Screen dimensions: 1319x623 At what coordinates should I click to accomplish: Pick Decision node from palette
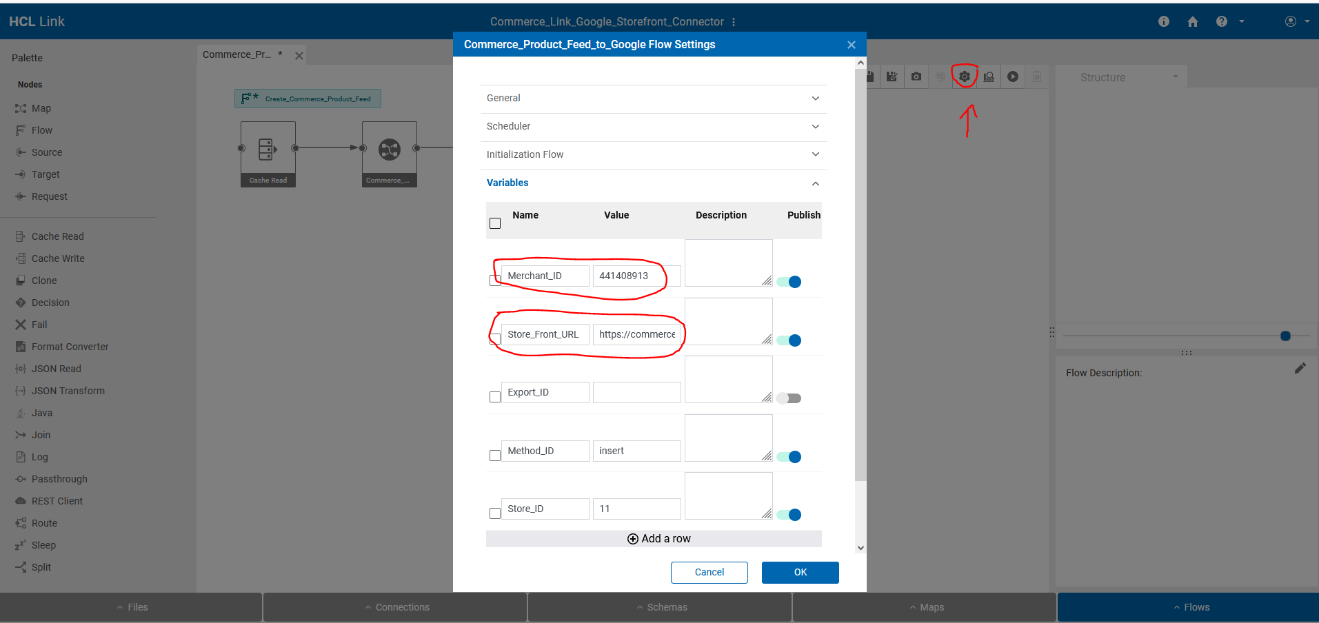42,303
